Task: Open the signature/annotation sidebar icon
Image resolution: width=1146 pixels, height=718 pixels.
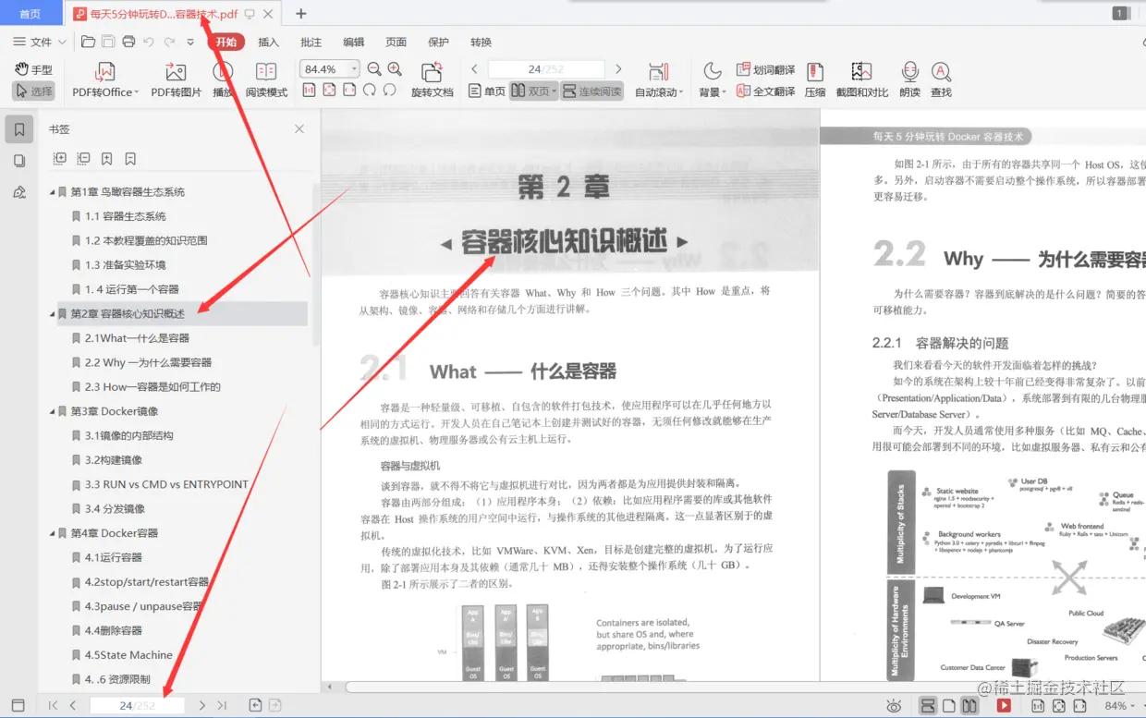Action: coord(19,192)
